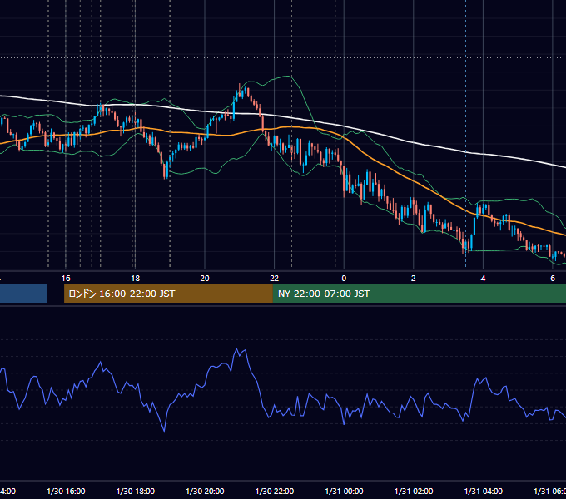Click the 22 hour label on price chart axis

pos(275,279)
